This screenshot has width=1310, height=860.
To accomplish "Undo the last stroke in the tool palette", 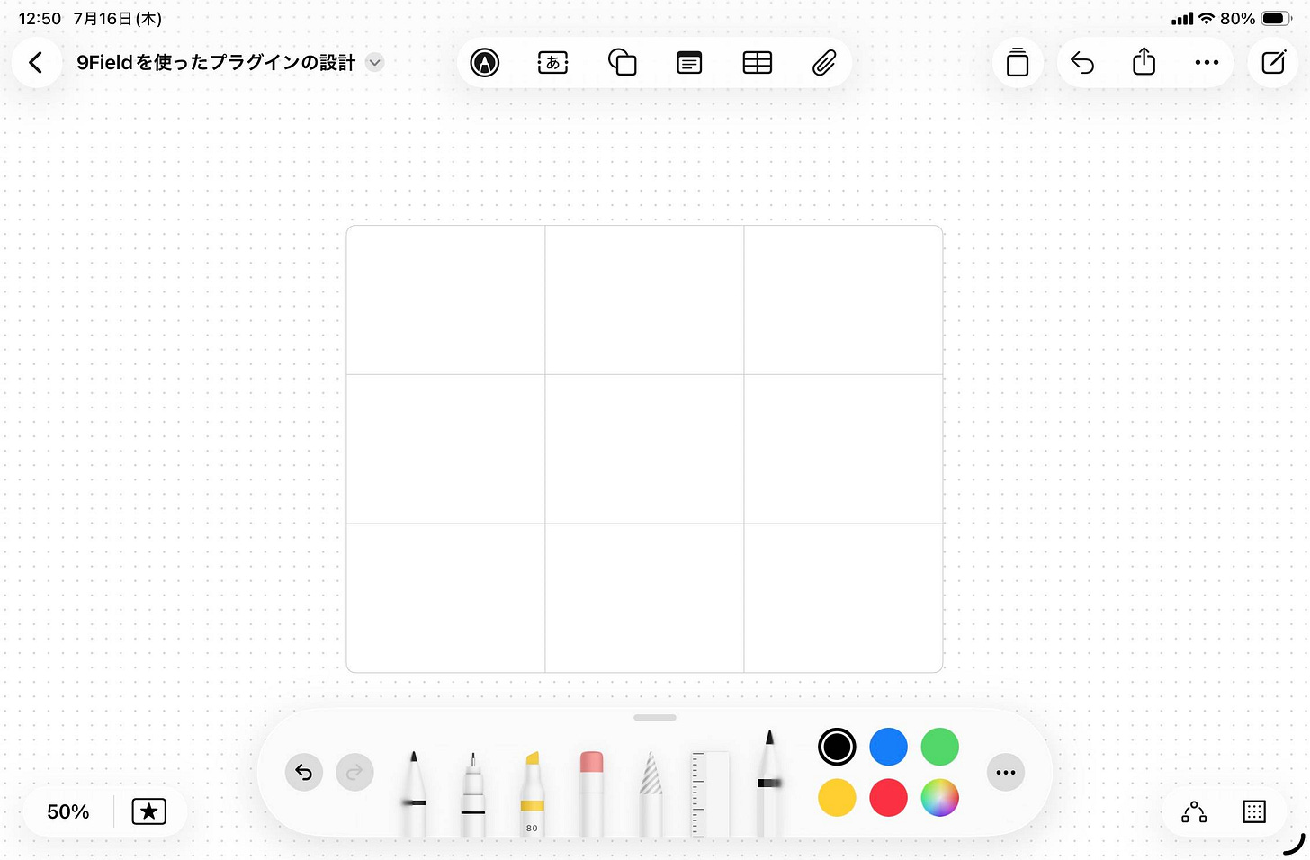I will [x=304, y=773].
